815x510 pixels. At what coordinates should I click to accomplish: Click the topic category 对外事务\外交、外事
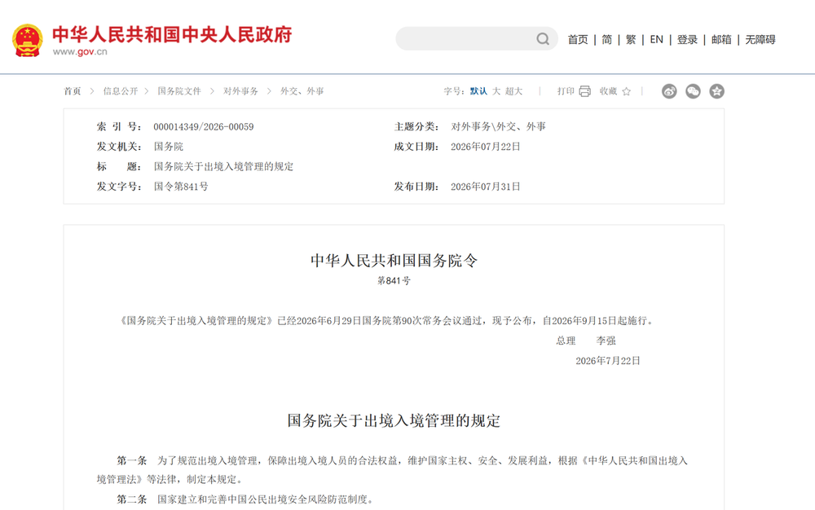point(499,127)
